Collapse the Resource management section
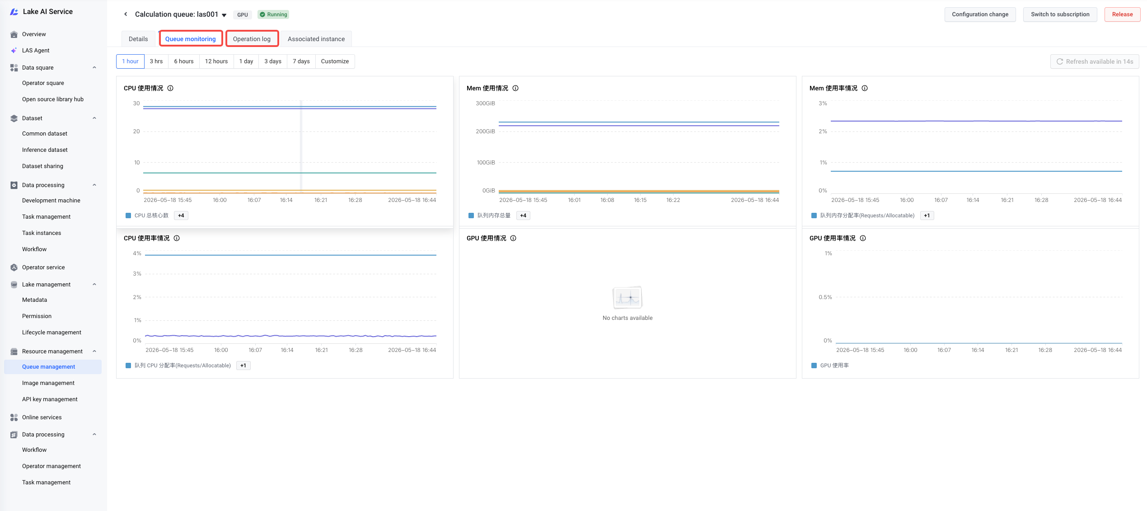The width and height of the screenshot is (1147, 511). pyautogui.click(x=94, y=352)
